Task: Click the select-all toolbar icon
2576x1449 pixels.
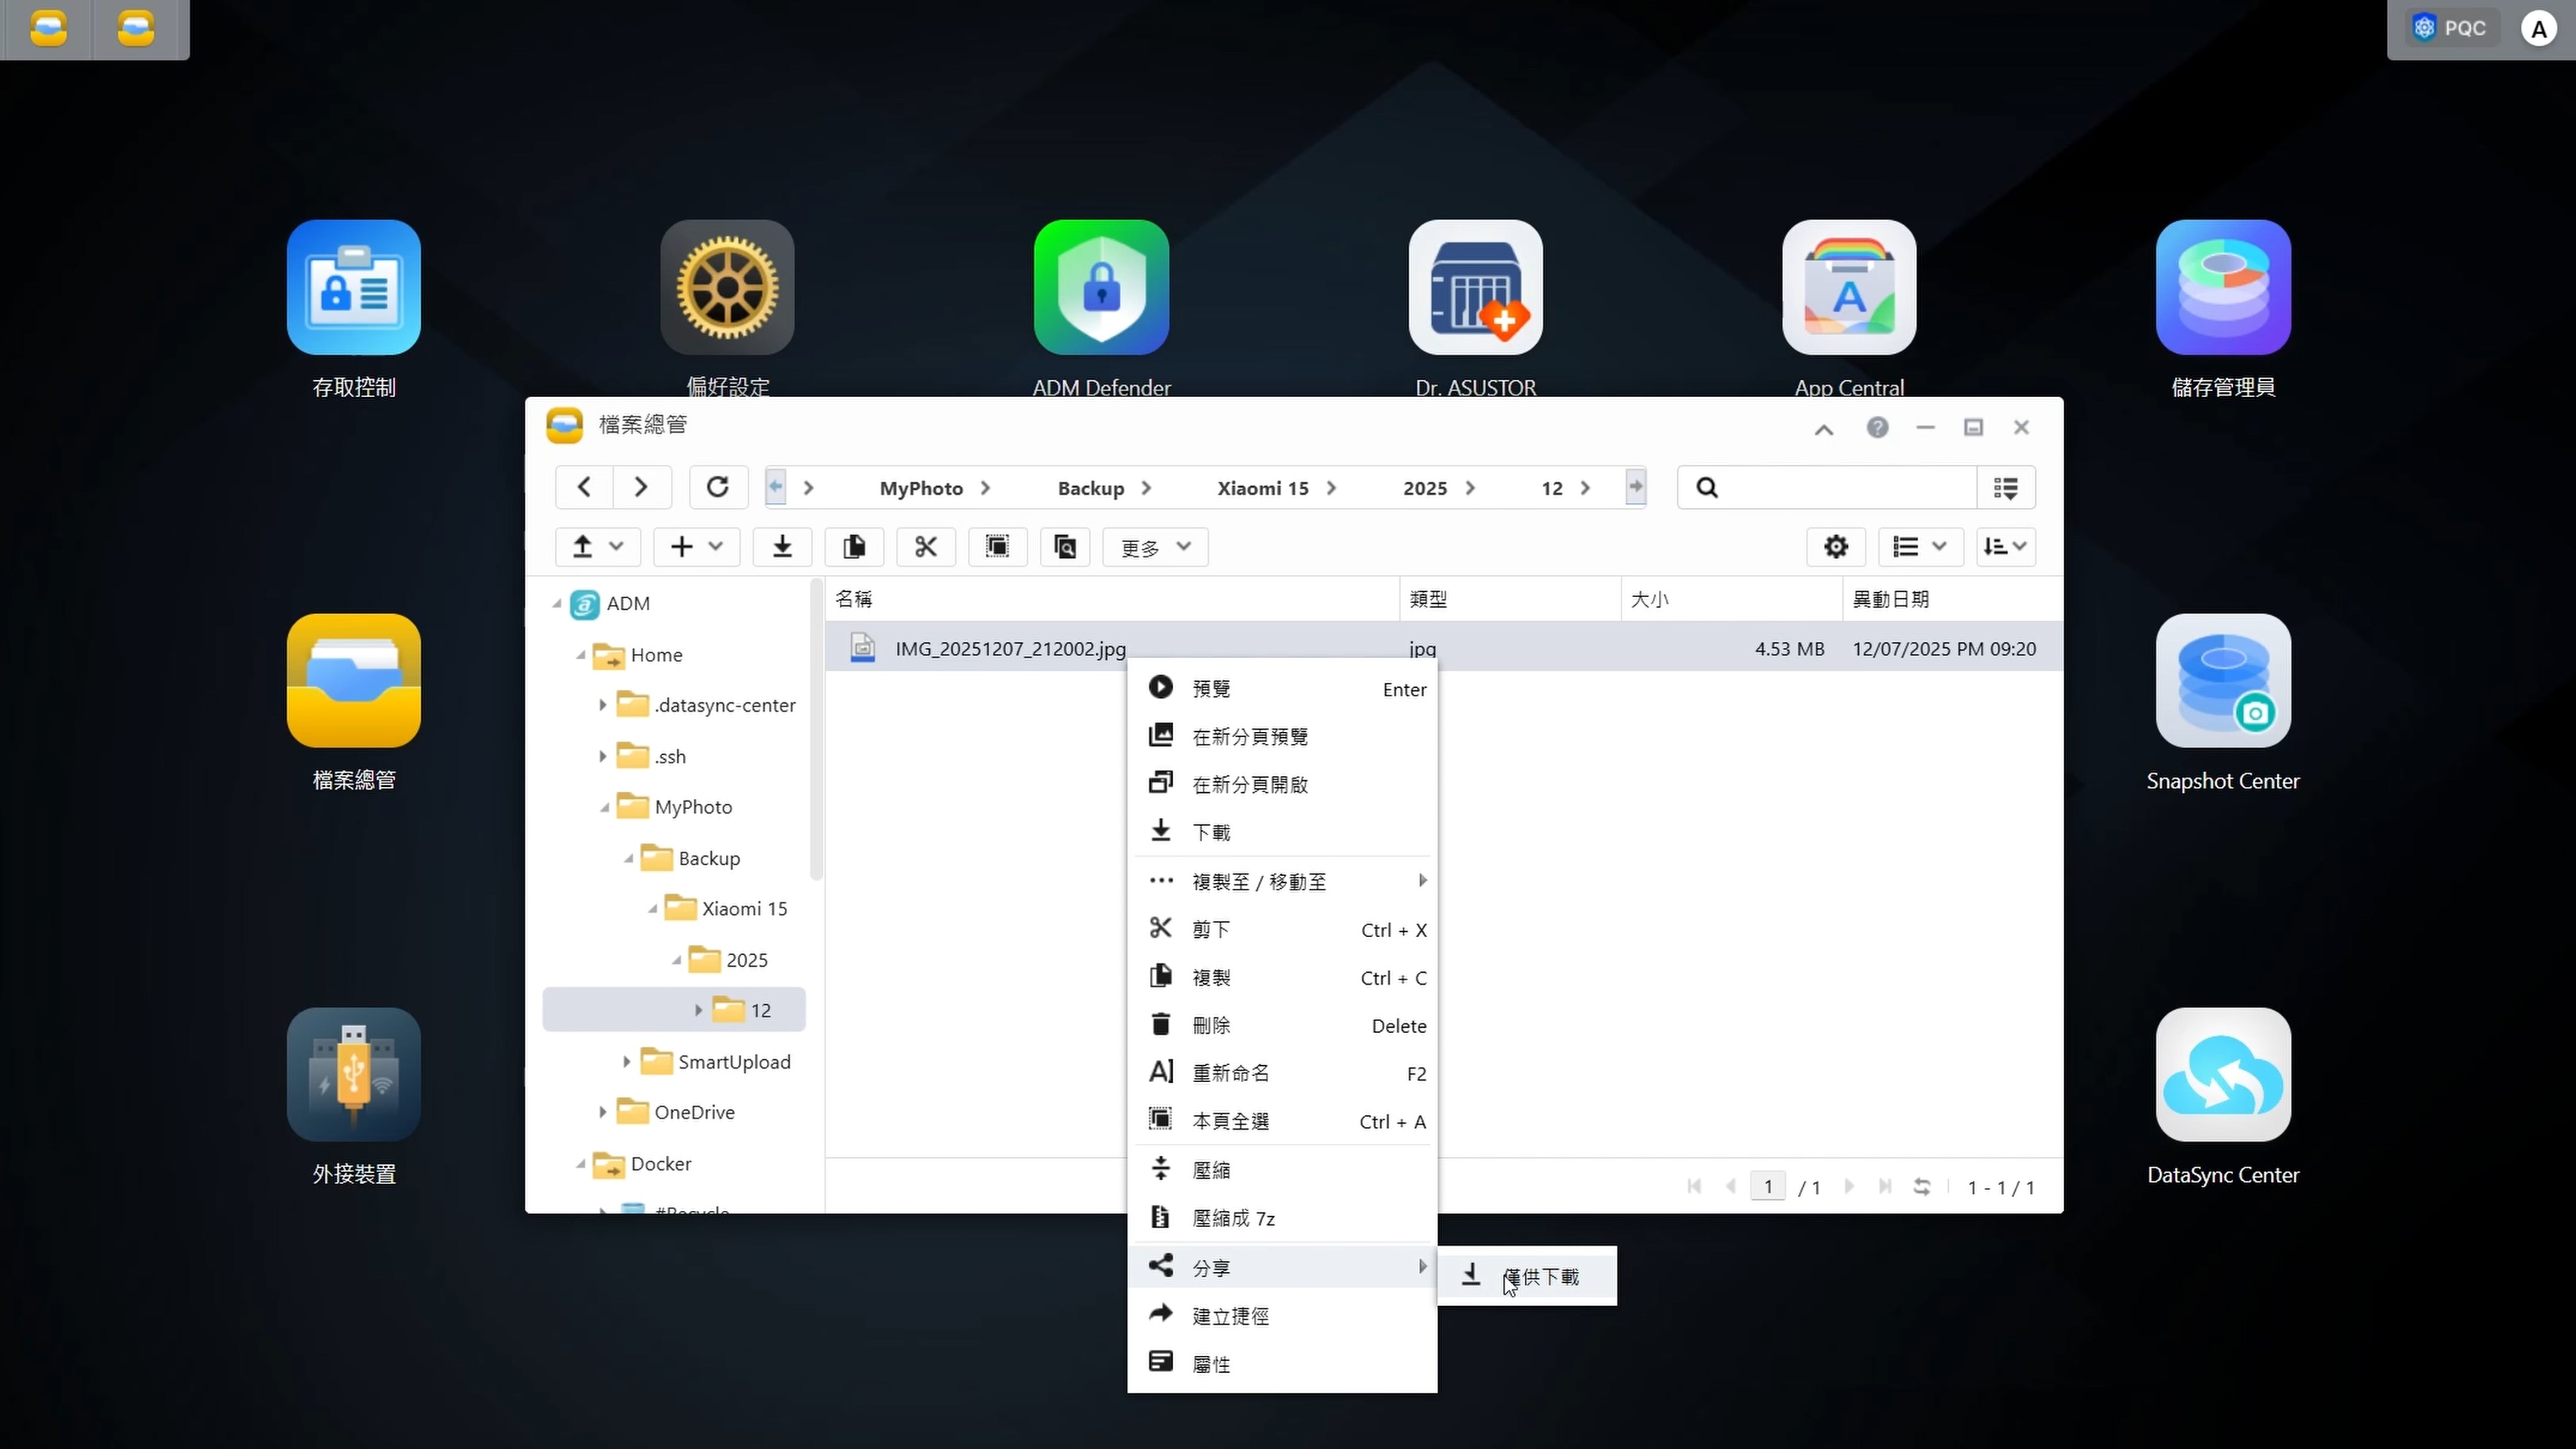Action: pos(997,547)
